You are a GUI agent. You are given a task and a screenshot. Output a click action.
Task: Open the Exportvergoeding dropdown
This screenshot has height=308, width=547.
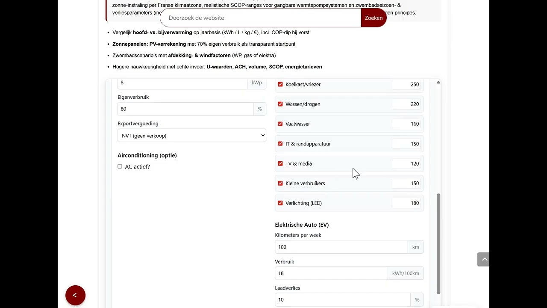point(192,136)
